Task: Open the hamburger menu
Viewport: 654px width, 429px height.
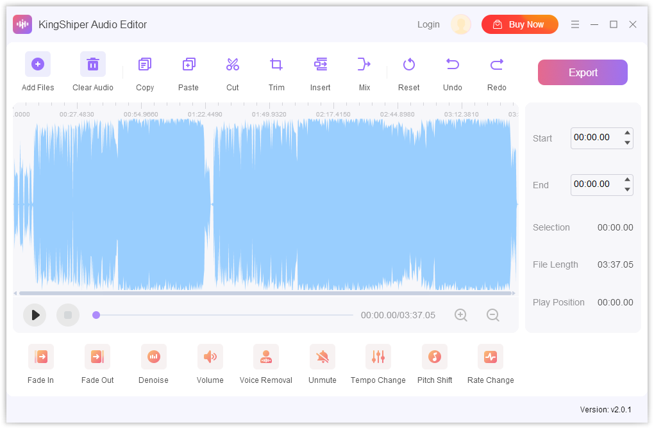Action: 574,24
